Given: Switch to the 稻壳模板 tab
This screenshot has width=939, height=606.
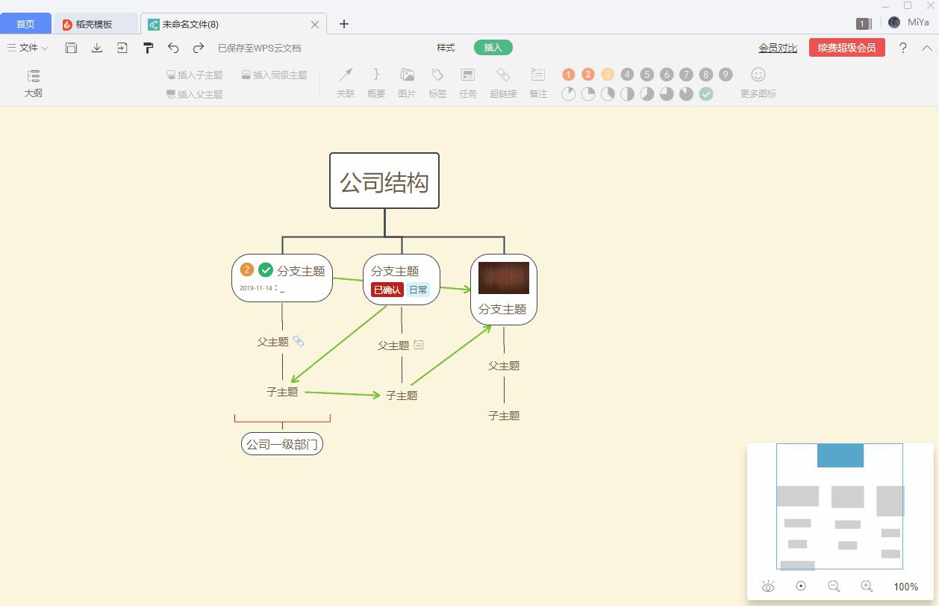Looking at the screenshot, I should 96,23.
